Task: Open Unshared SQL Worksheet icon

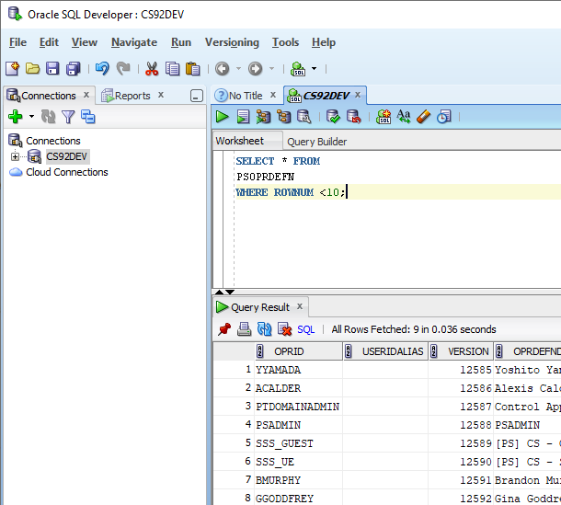Action: click(384, 117)
